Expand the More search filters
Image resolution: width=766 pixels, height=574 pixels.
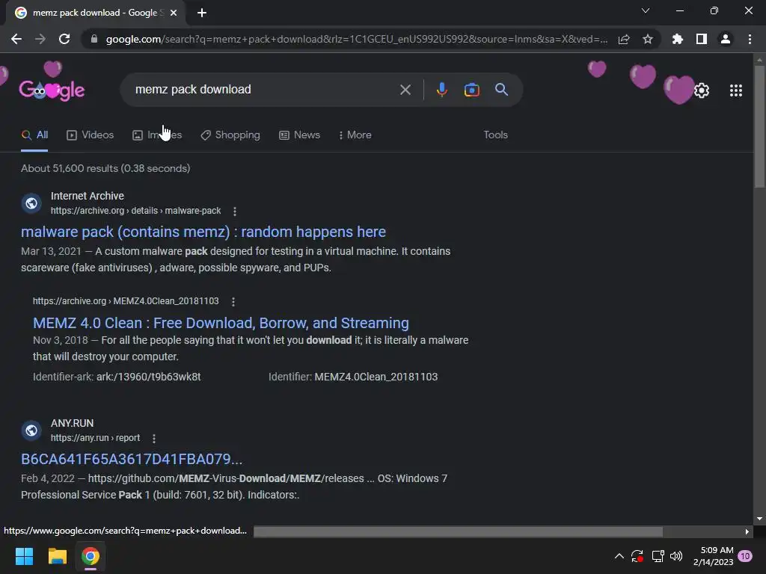(x=355, y=135)
